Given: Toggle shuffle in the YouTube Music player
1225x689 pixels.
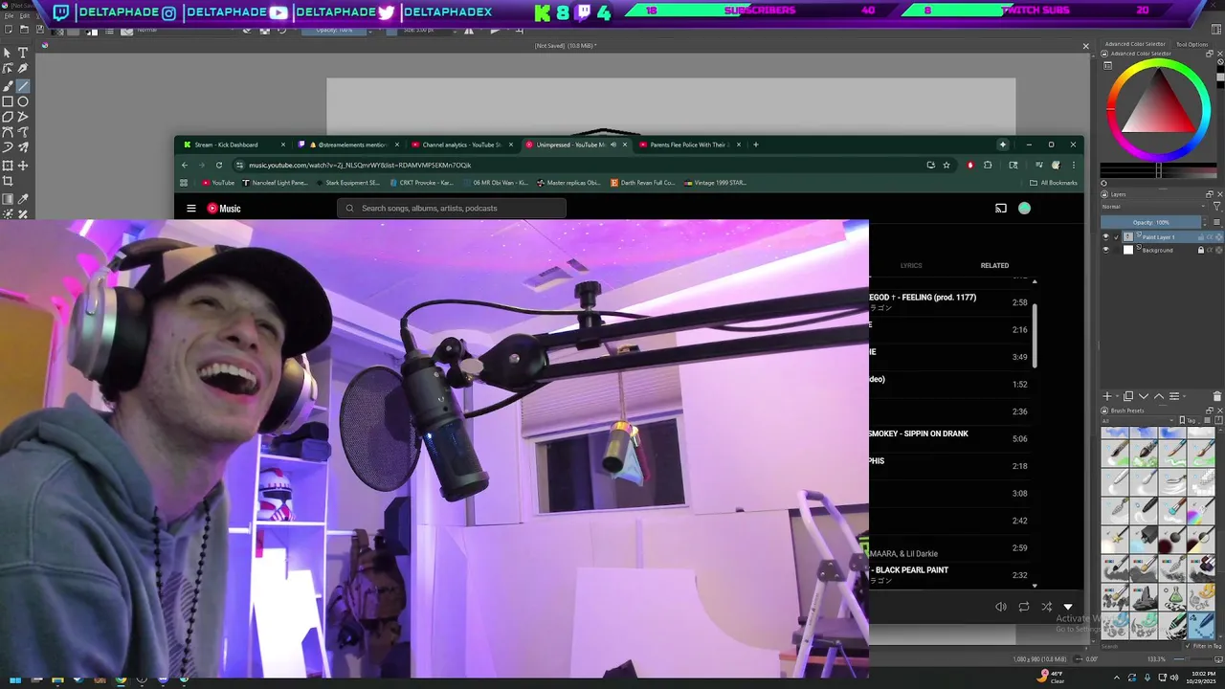Looking at the screenshot, I should (1046, 607).
